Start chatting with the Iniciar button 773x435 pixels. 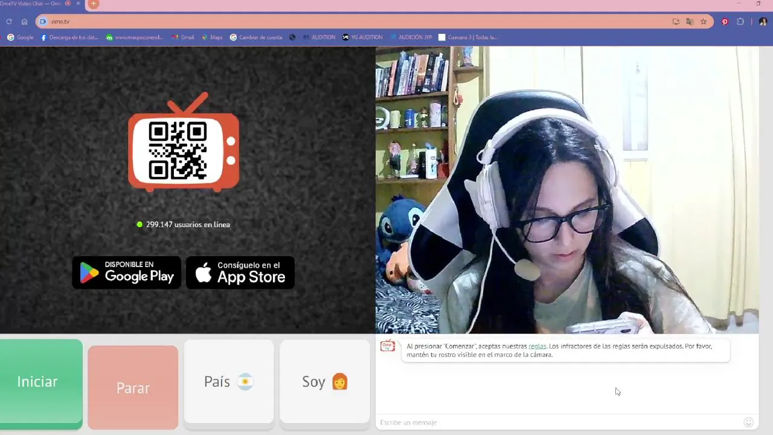41,383
